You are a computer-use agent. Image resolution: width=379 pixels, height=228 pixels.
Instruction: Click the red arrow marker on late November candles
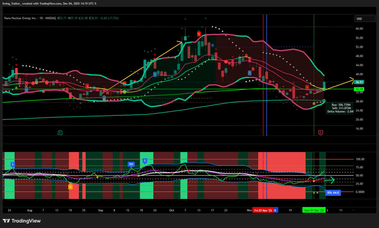point(307,86)
